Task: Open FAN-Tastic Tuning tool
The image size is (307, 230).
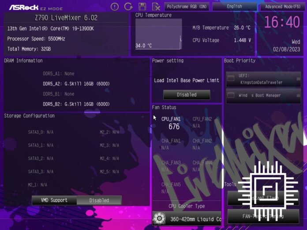Action: click(x=263, y=216)
